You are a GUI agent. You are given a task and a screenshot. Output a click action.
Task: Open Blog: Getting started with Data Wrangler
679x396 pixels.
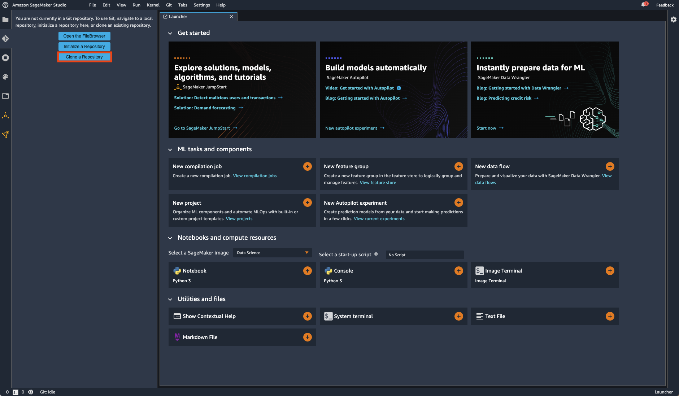(522, 88)
